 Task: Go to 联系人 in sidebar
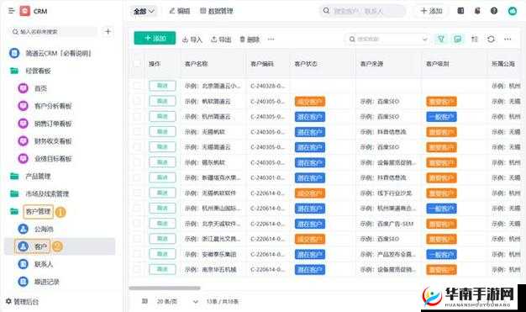[x=35, y=264]
